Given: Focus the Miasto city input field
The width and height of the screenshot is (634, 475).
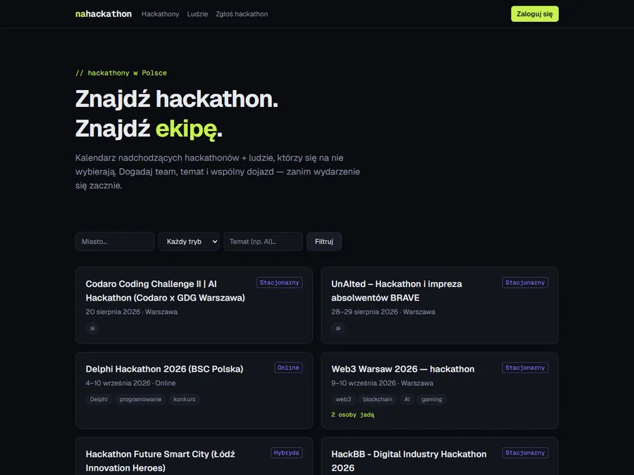Looking at the screenshot, I should pyautogui.click(x=115, y=241).
